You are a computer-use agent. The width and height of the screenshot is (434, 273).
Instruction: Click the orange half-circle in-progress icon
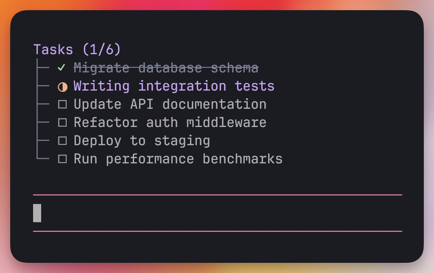click(62, 87)
